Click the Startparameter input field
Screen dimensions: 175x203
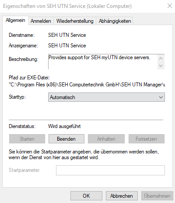tap(110, 170)
